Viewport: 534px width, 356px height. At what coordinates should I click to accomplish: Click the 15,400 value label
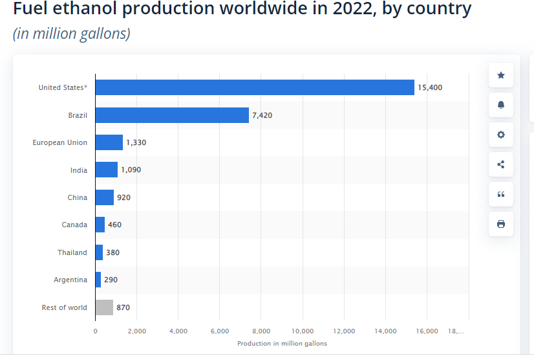tap(430, 87)
